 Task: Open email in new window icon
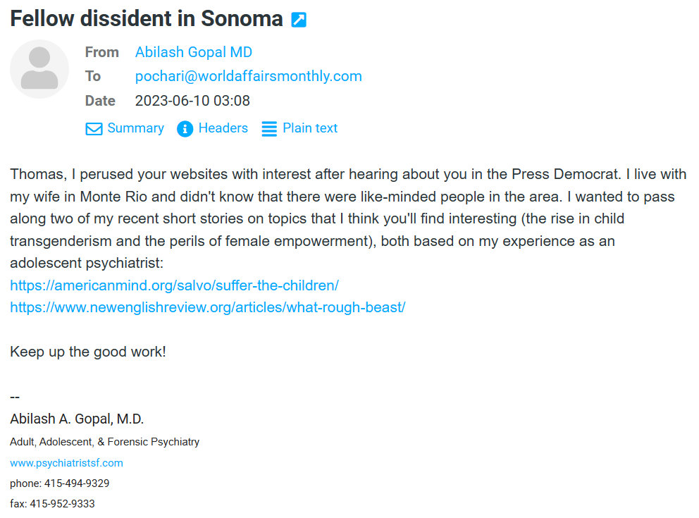[x=299, y=20]
